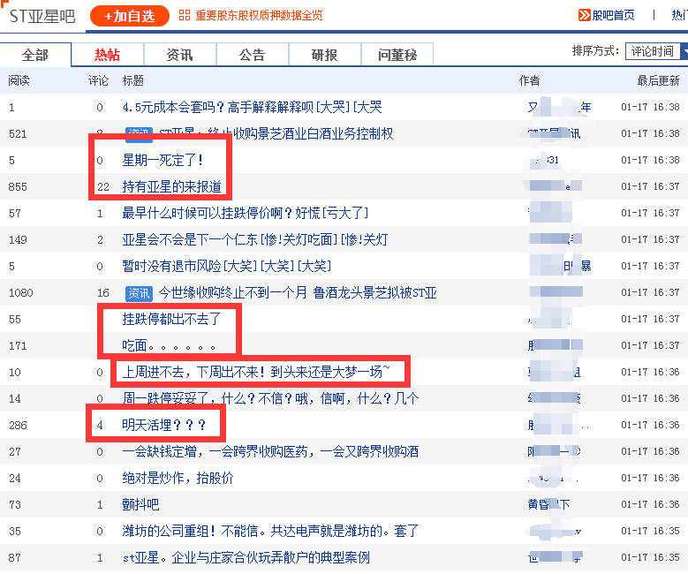Open the 研报 tab
Screen dimensions: 688x574
coord(324,55)
